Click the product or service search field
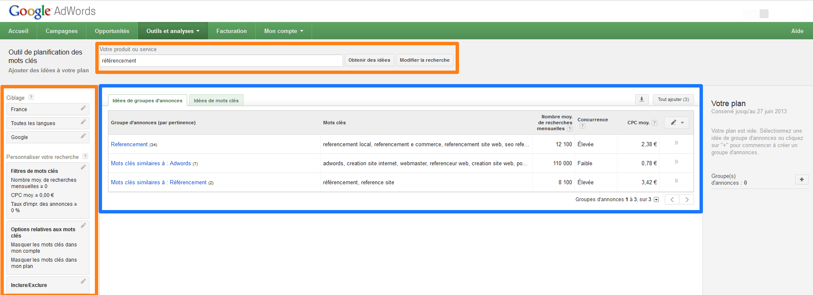The height and width of the screenshot is (295, 813). point(221,61)
